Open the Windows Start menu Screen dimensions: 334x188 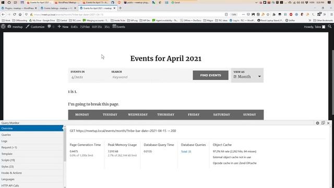[x=3, y=2]
